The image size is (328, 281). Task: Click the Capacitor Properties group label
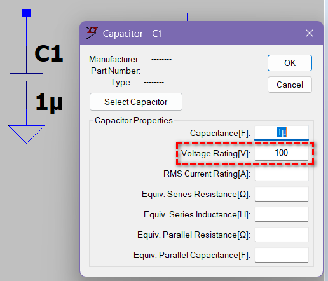133,120
